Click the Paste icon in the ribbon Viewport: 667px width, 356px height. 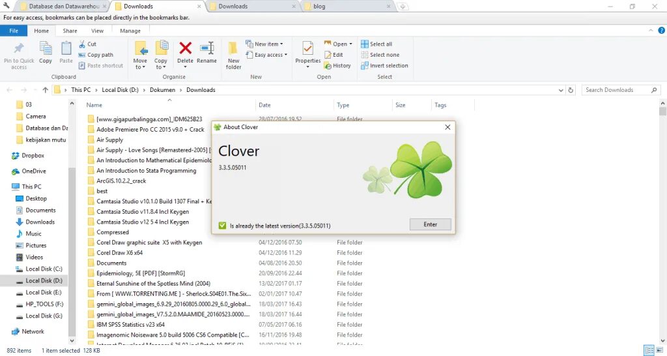(66, 48)
